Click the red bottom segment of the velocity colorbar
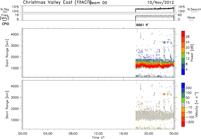The height and width of the screenshot is (139, 201). point(183,124)
